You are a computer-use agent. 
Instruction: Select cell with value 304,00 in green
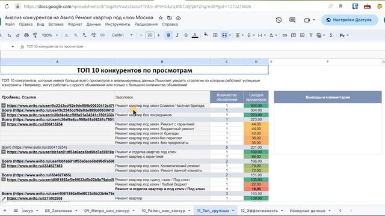coord(256,106)
